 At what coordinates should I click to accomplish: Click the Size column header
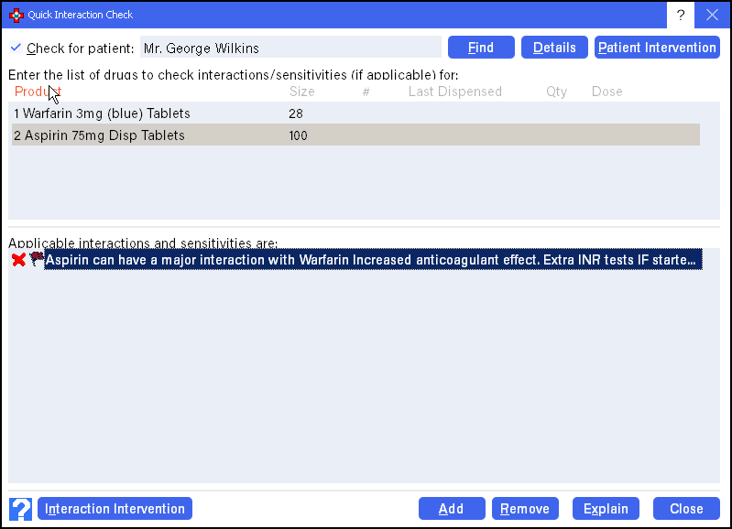(x=301, y=92)
